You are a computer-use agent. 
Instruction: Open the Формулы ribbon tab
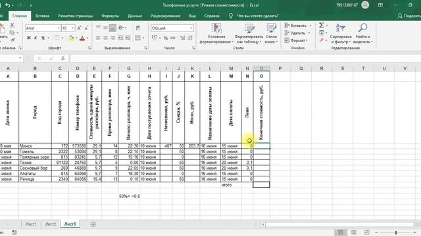[110, 16]
